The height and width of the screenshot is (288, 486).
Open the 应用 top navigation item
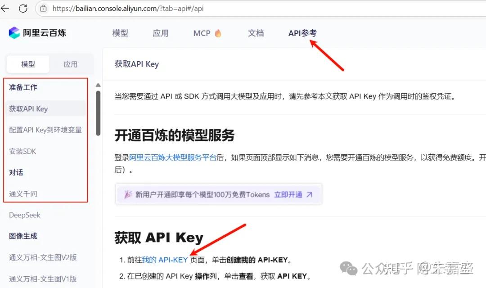tap(161, 33)
